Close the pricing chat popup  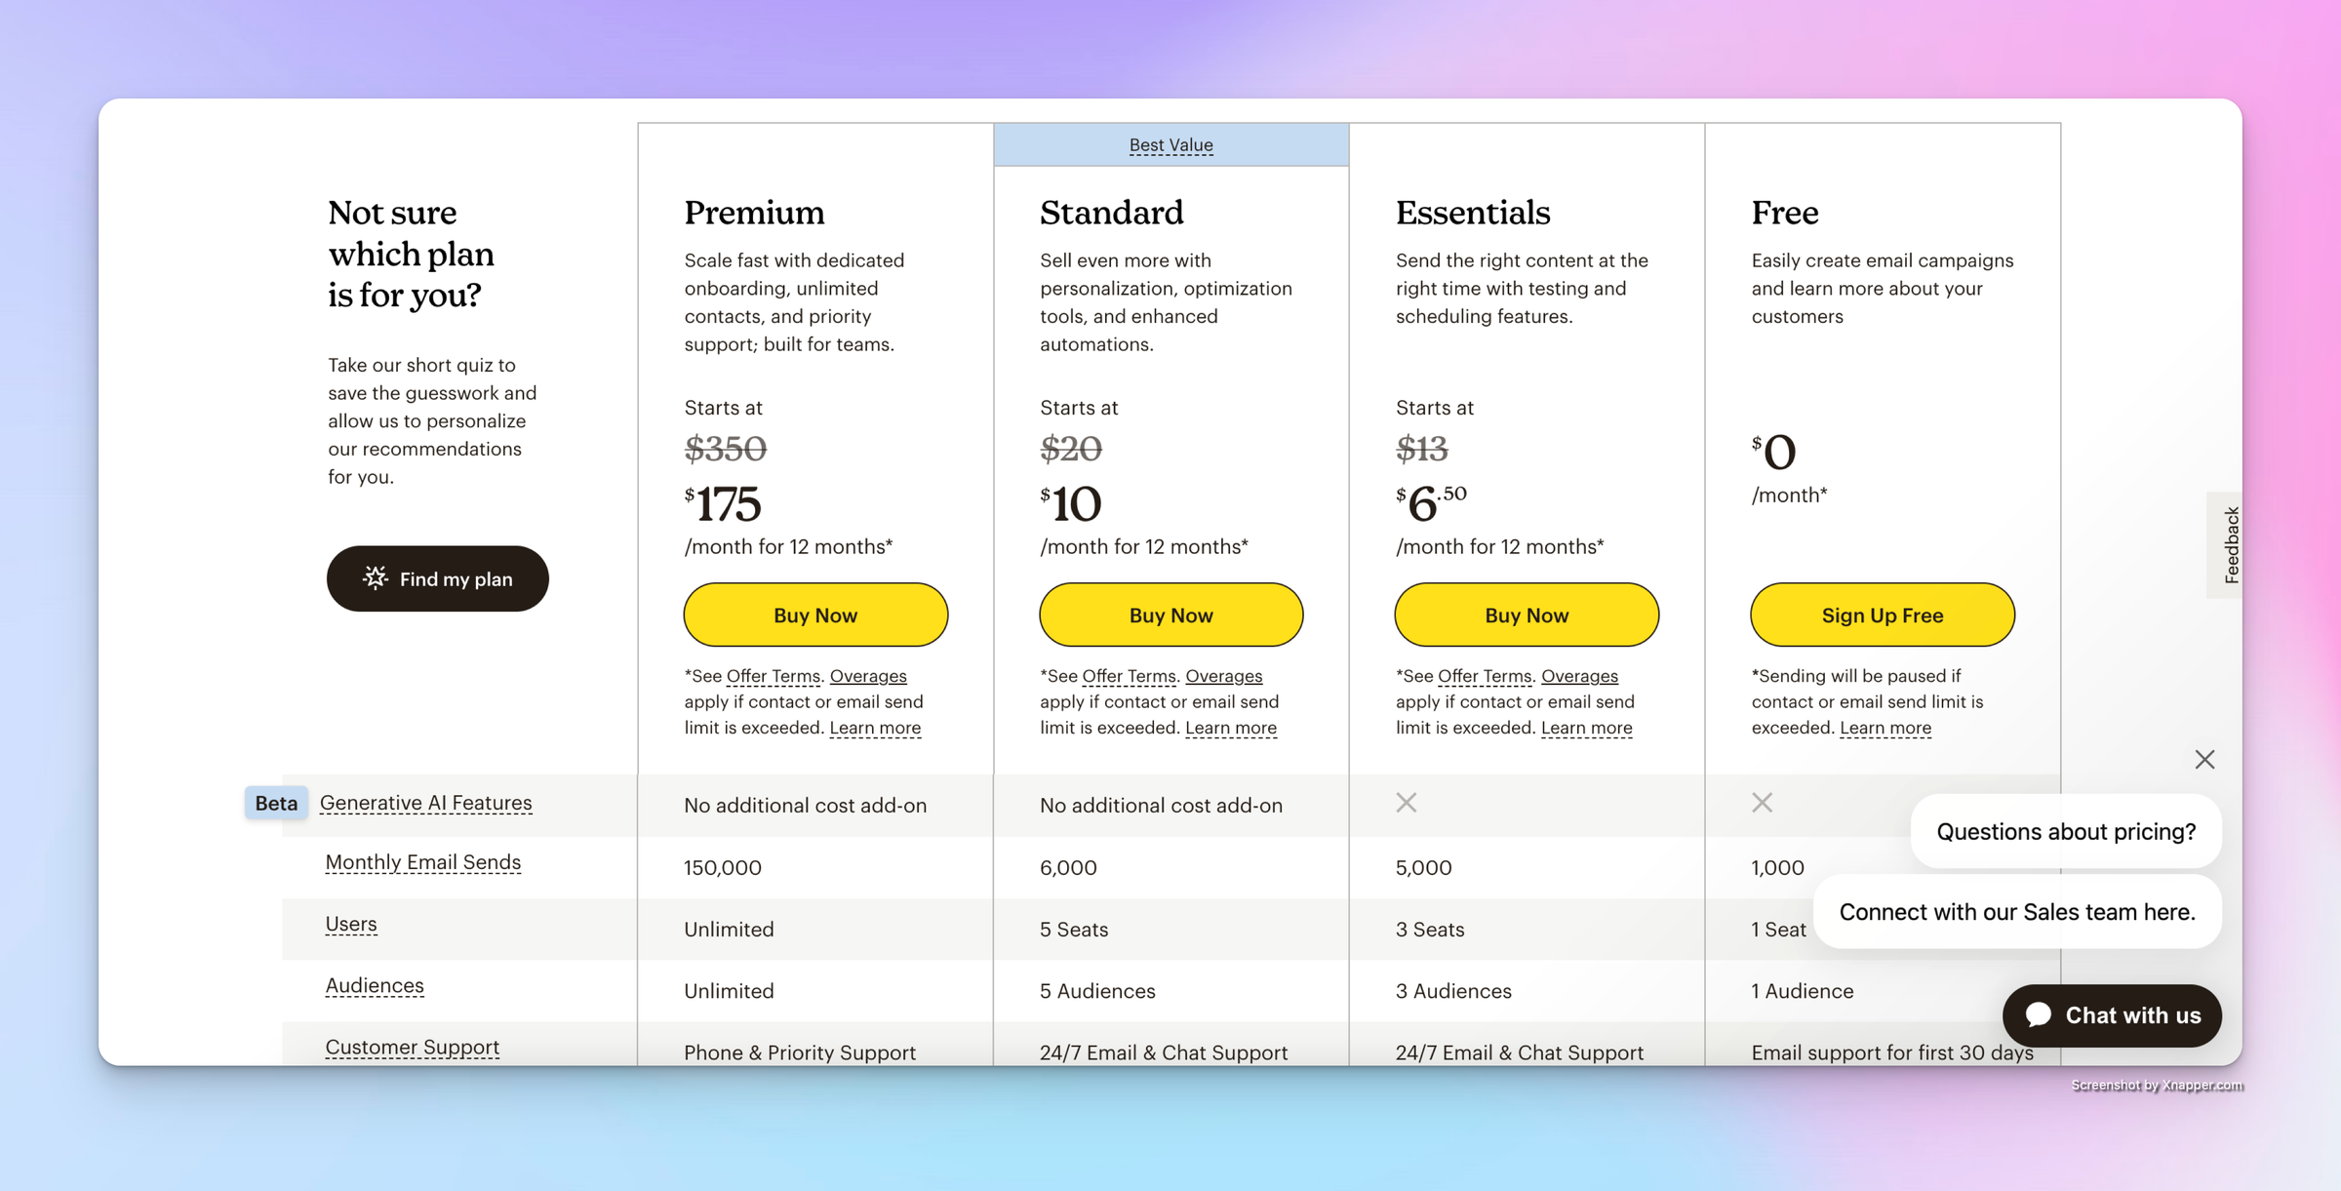pyautogui.click(x=2204, y=759)
